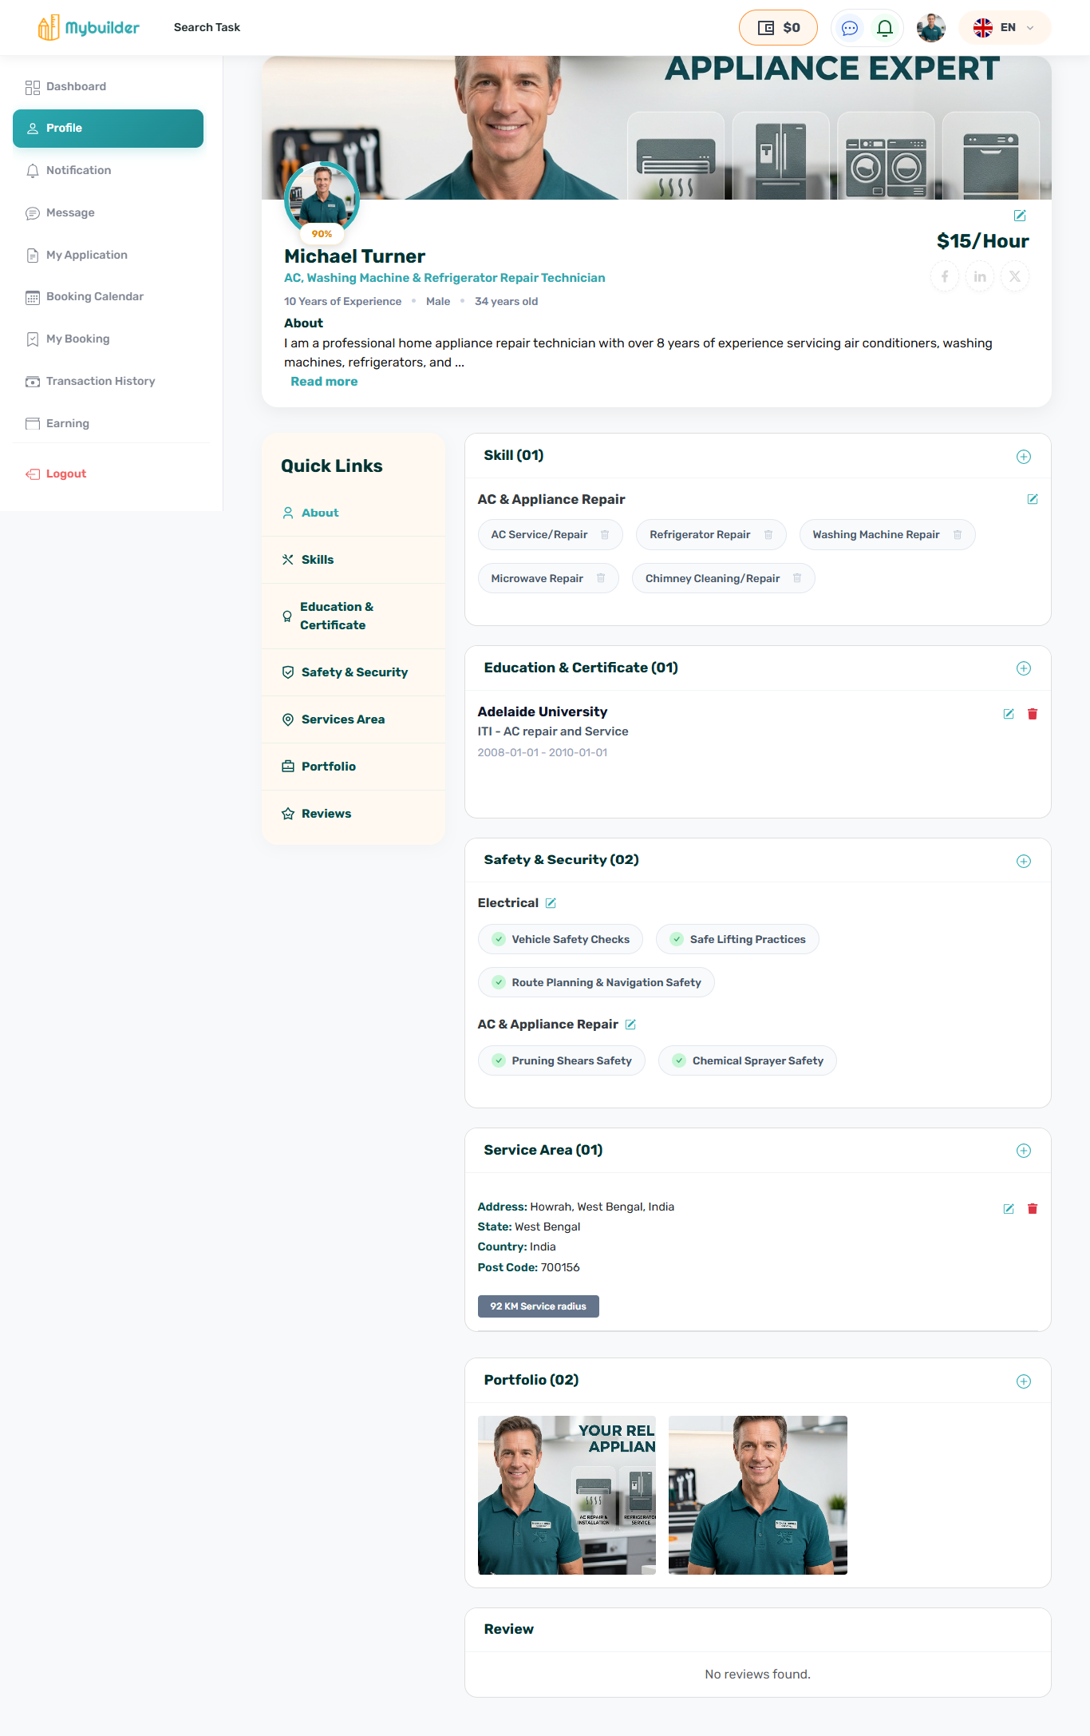Viewport: 1090px width, 1736px height.
Task: Open the chat messages icon in header
Action: 850,28
